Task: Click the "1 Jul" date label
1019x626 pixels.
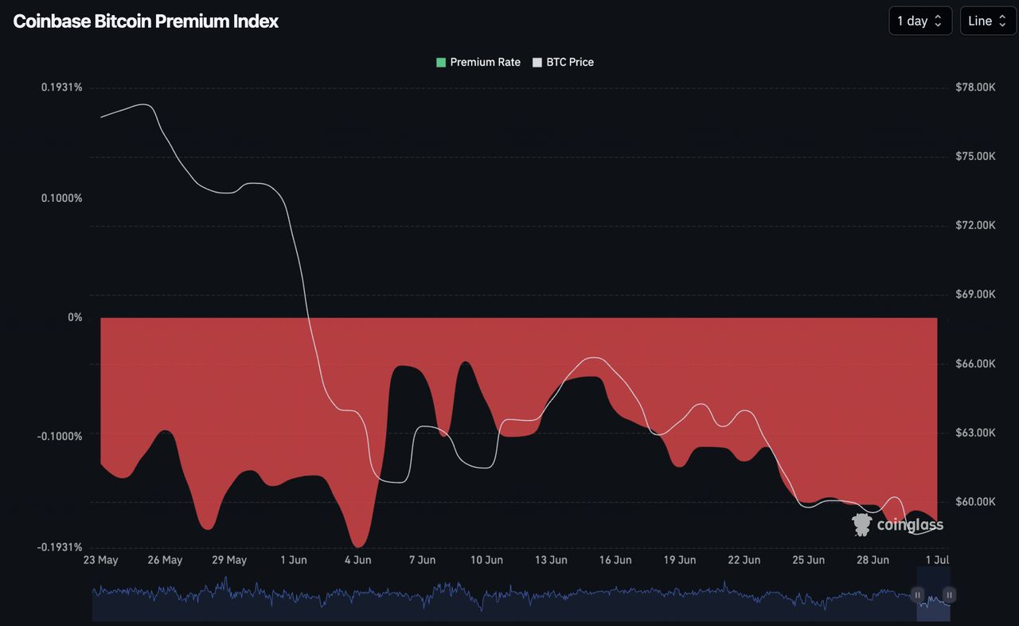Action: [936, 560]
